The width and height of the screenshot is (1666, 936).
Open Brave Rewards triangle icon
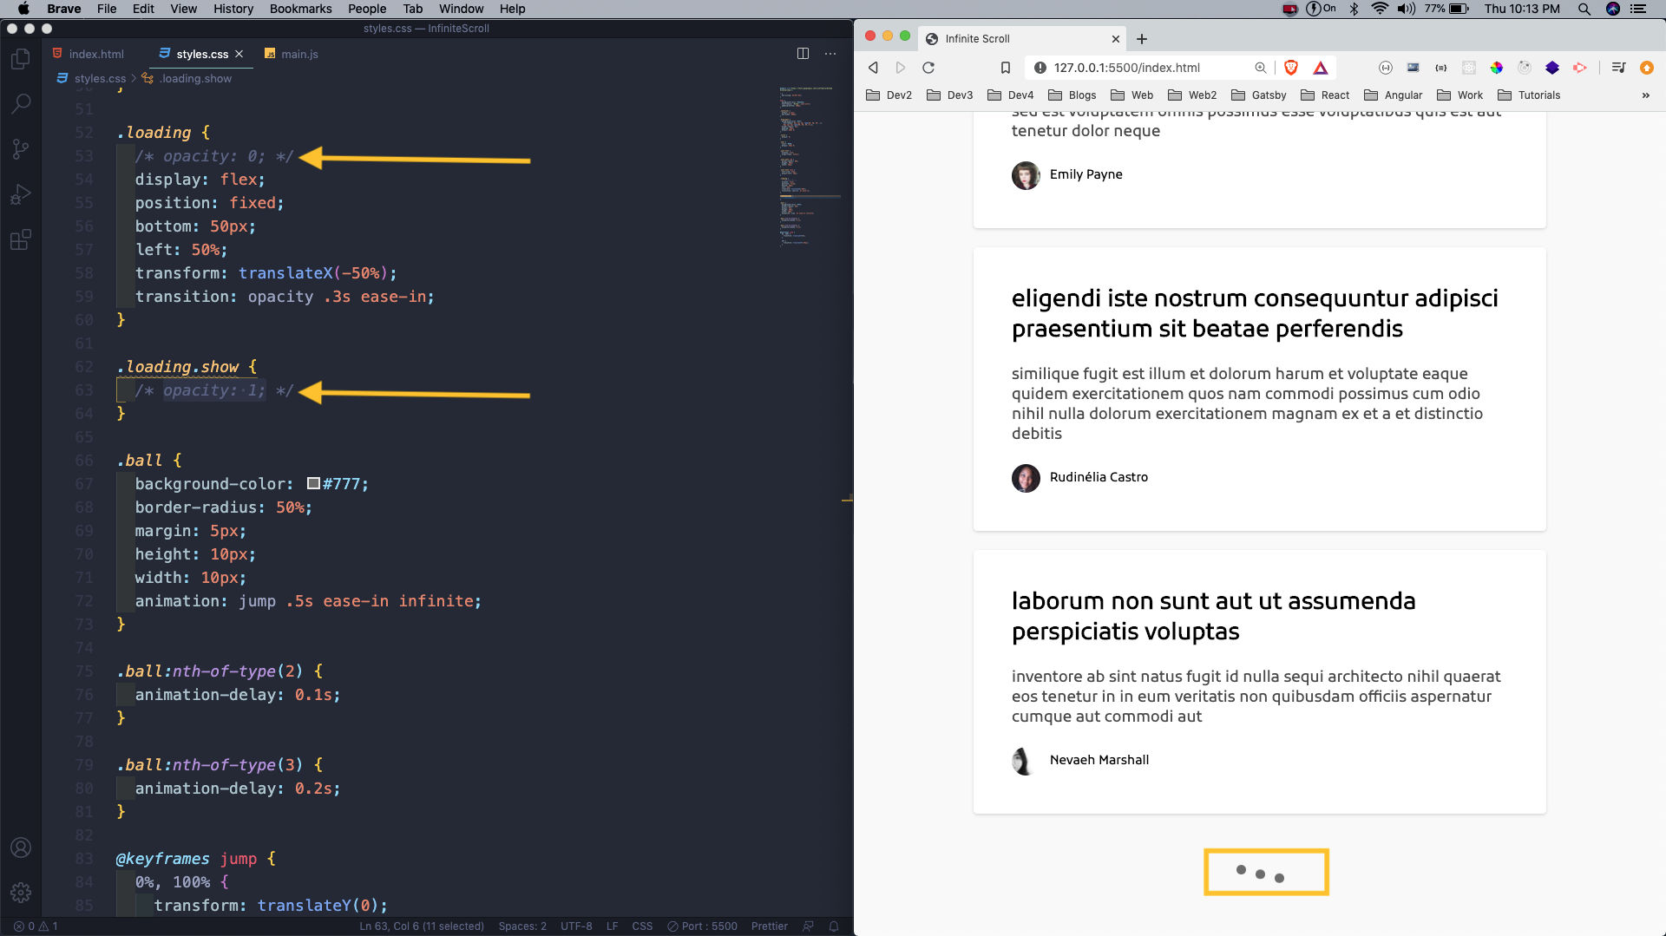(x=1321, y=68)
